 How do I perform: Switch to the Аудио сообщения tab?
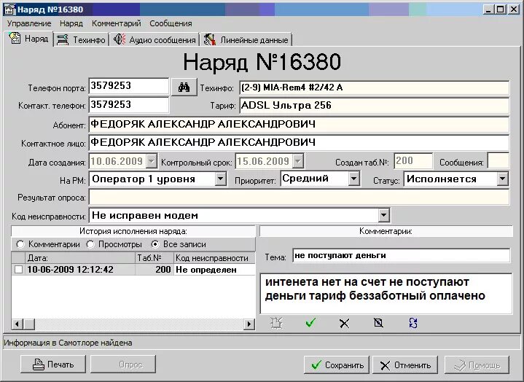[x=155, y=40]
